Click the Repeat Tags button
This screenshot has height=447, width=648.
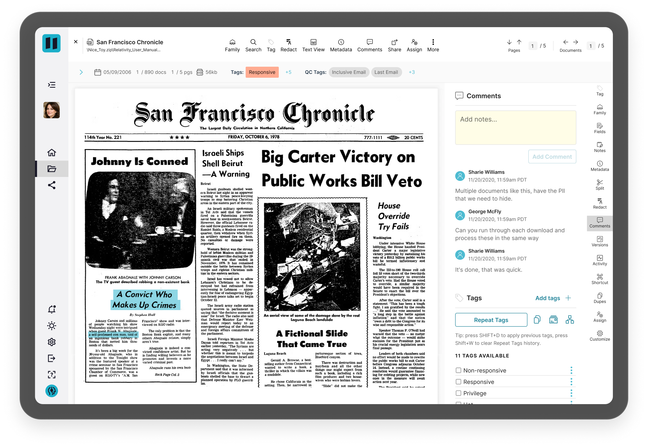click(491, 320)
